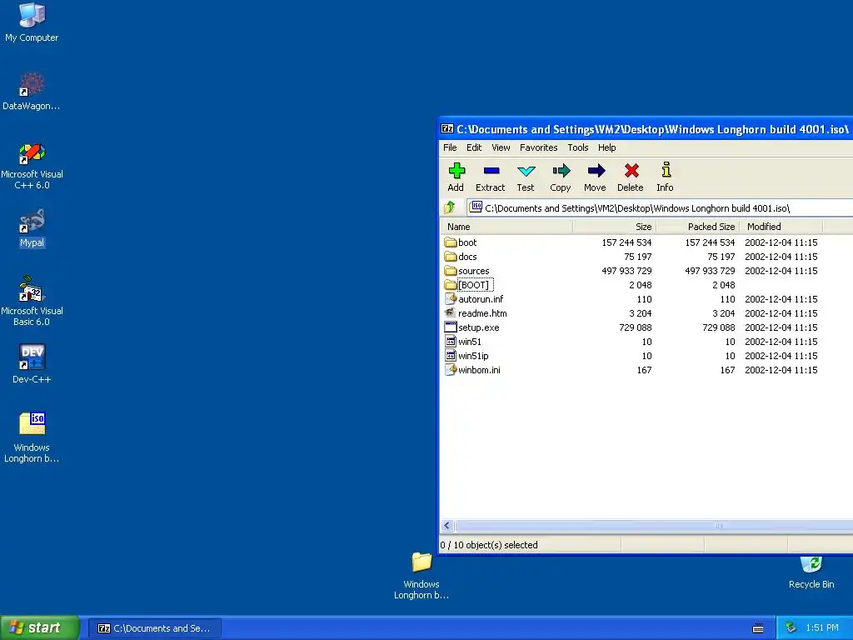Screen dimensions: 853x640
Task: Click the boot size value 157 244 534
Action: pos(626,242)
